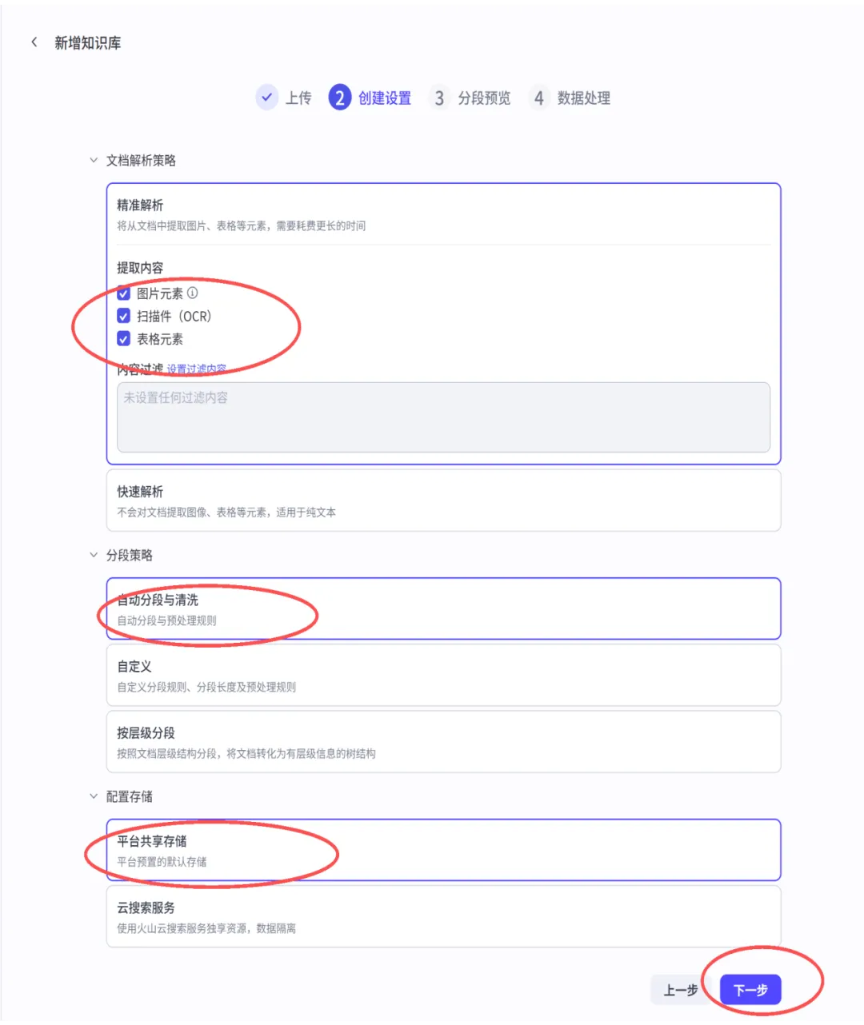
Task: Uncheck the 图片元素 checkbox
Action: [x=124, y=293]
